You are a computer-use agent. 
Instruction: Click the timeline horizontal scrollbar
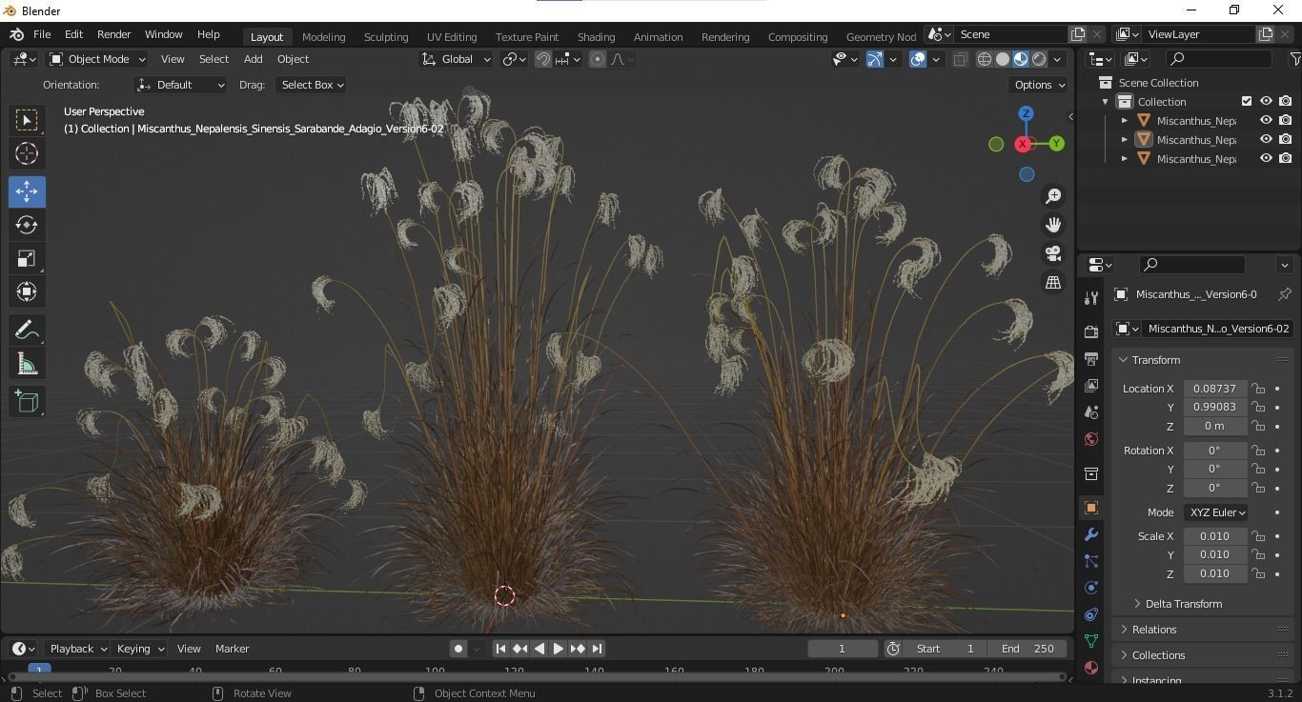[x=536, y=677]
